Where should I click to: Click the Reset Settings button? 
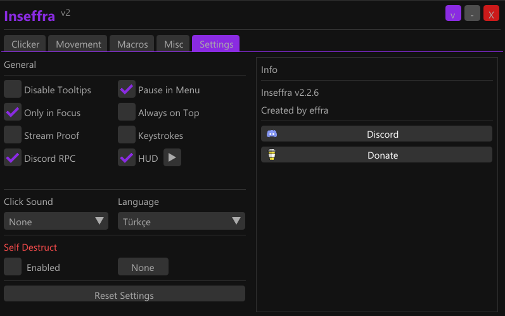coord(124,294)
